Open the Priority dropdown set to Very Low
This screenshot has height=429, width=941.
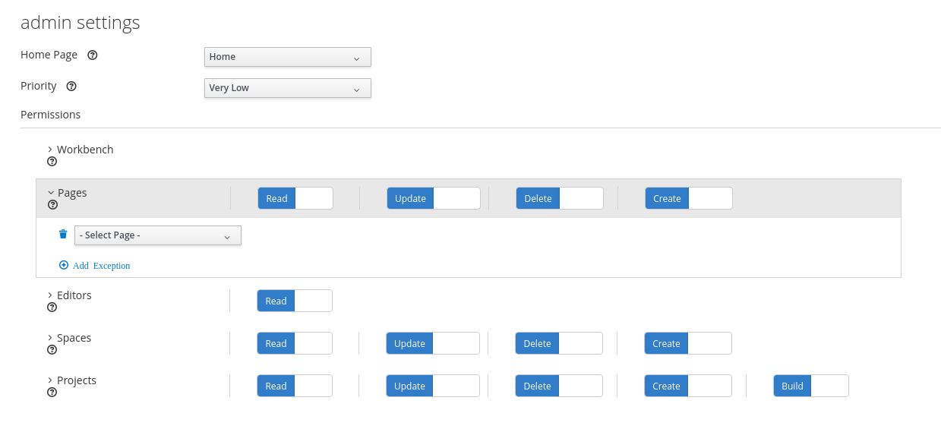(287, 88)
